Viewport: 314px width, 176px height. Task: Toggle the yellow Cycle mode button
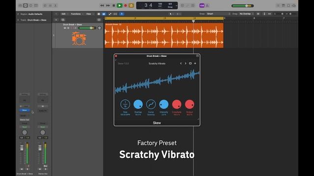pos(131,5)
